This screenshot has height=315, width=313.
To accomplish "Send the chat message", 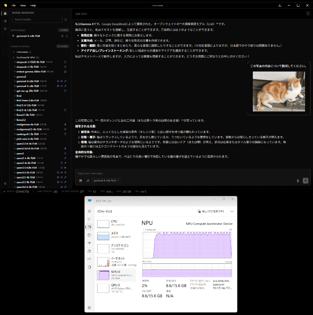I will tap(306, 181).
